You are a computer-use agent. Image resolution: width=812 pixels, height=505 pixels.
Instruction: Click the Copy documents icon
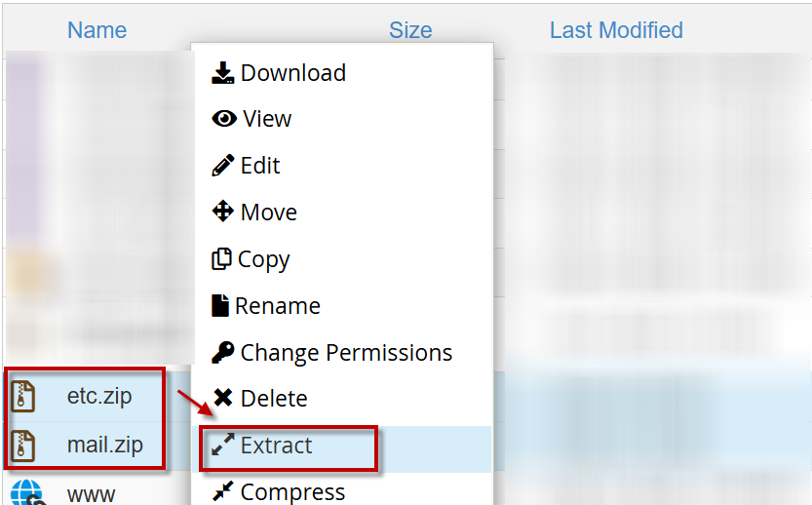pyautogui.click(x=221, y=259)
